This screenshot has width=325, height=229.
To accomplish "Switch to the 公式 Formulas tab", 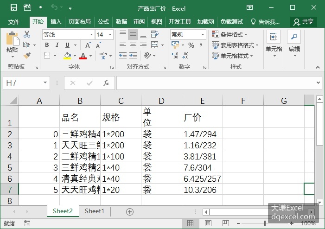I will 103,21.
